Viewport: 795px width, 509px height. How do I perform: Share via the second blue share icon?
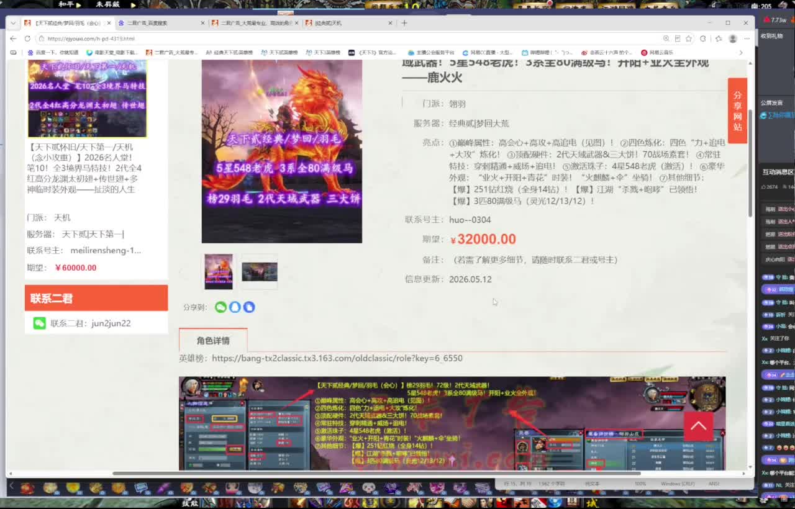[x=235, y=307]
